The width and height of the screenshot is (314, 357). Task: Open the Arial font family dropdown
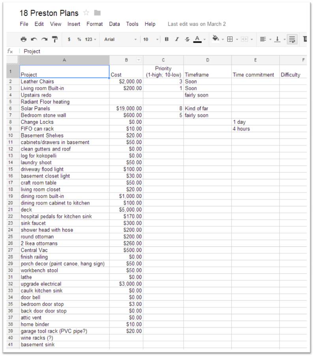120,40
